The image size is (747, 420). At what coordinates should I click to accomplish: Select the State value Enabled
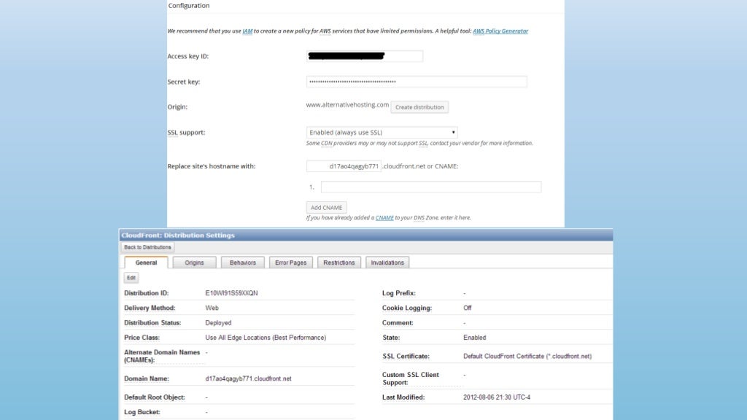[x=474, y=338]
